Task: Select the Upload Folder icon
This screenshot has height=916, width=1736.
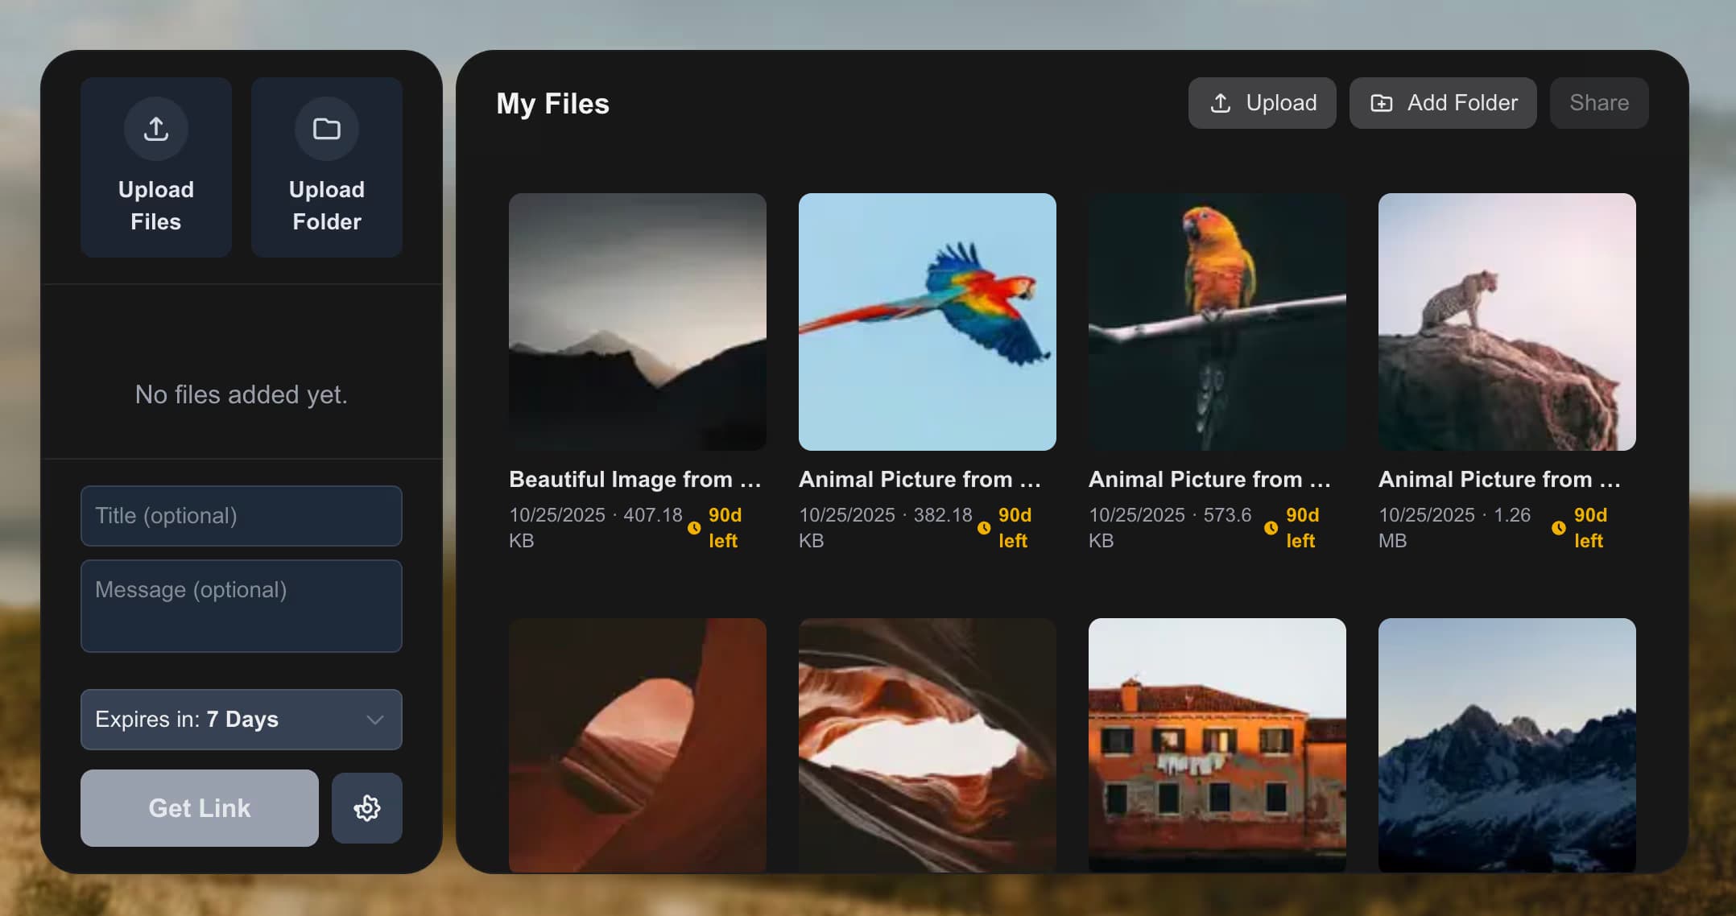Action: (326, 128)
